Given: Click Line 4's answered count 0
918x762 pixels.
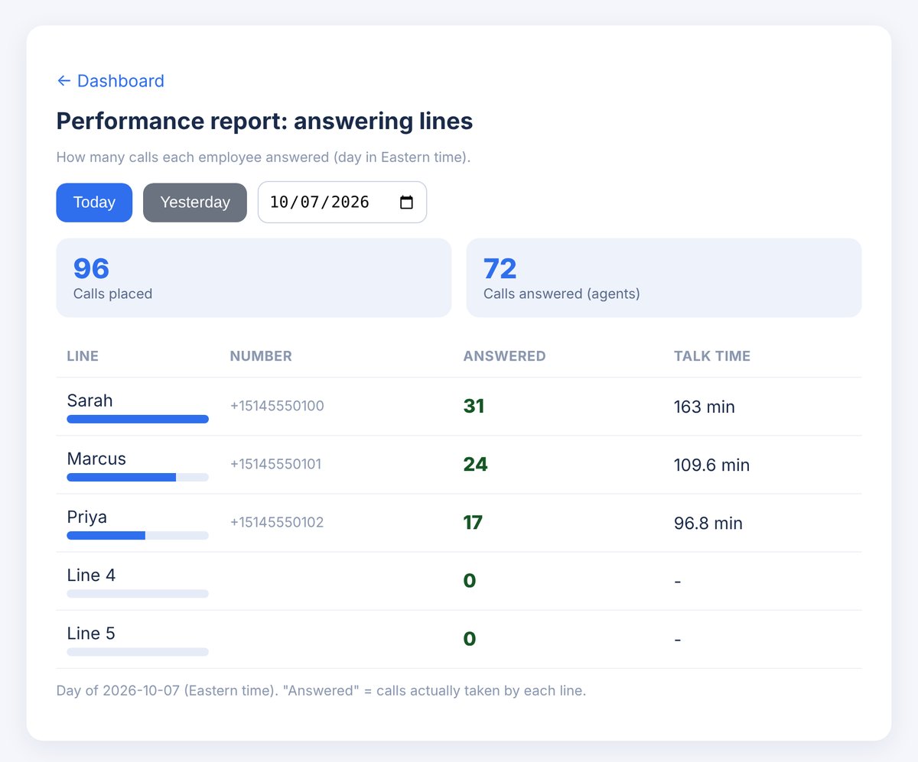Looking at the screenshot, I should 470,580.
